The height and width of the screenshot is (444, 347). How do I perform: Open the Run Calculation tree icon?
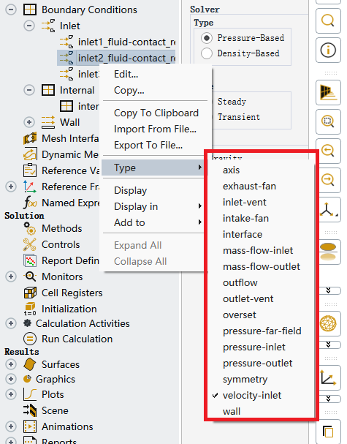[x=30, y=339]
